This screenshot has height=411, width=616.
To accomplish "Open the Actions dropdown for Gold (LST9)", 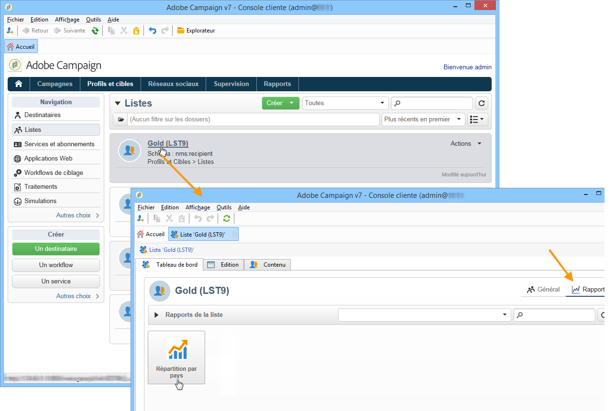I will tap(466, 143).
